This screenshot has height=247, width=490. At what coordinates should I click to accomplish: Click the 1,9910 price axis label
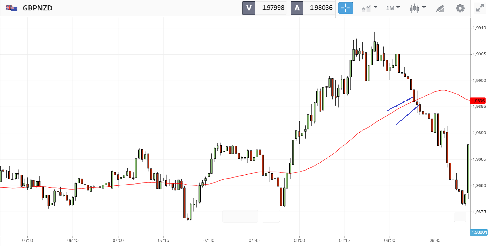pos(480,28)
